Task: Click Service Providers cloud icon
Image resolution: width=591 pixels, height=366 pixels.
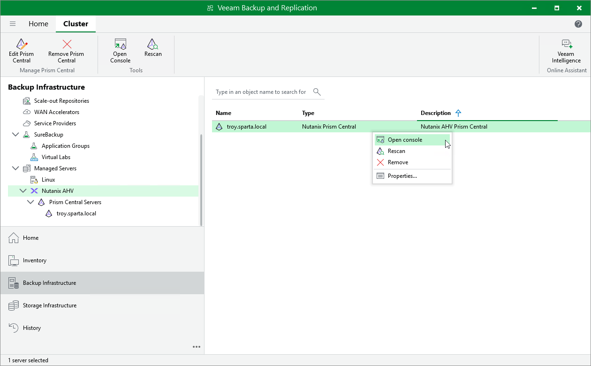Action: click(27, 123)
